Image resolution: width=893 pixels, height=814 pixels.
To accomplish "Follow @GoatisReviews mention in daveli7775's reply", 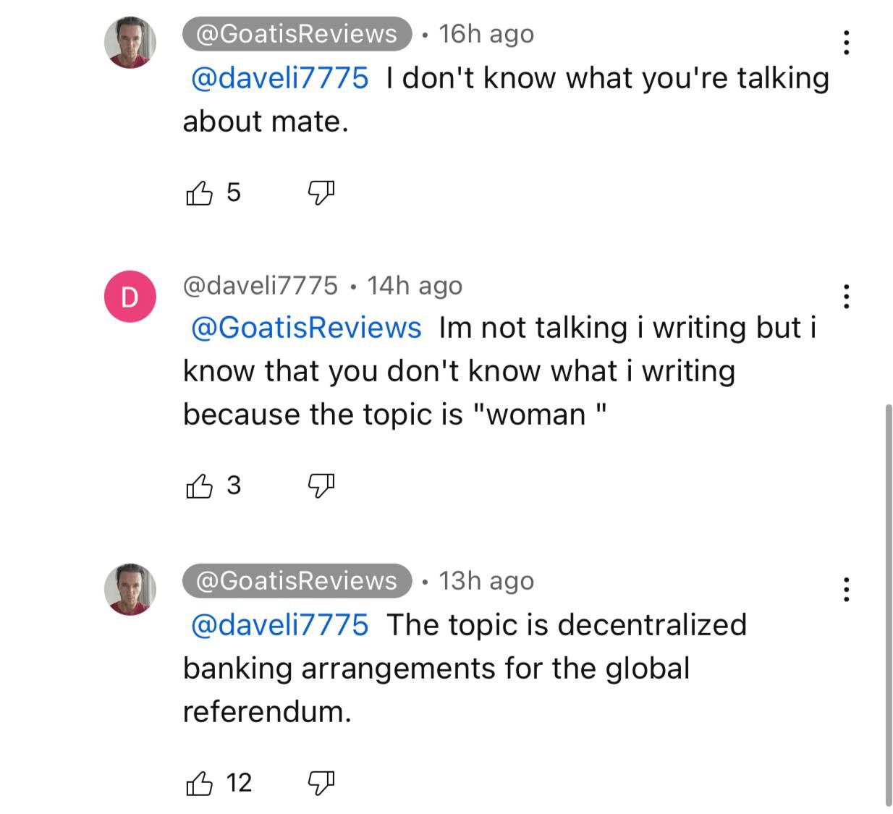I will [x=305, y=328].
